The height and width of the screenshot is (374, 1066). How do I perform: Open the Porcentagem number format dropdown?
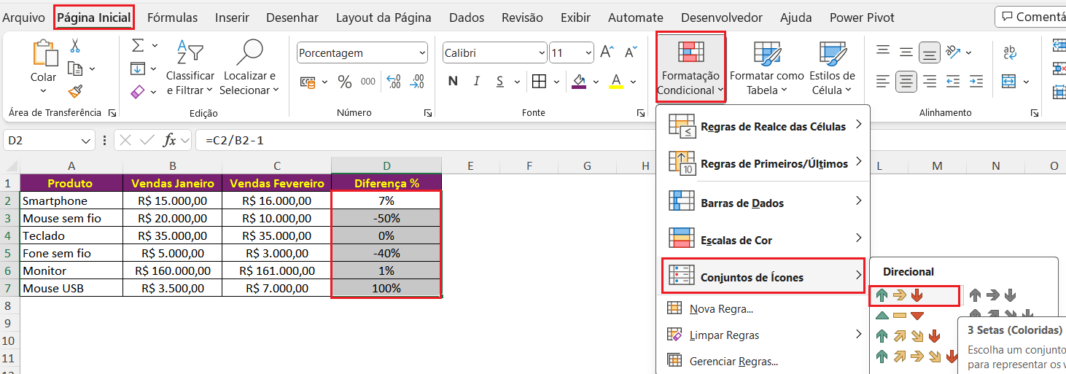(422, 53)
